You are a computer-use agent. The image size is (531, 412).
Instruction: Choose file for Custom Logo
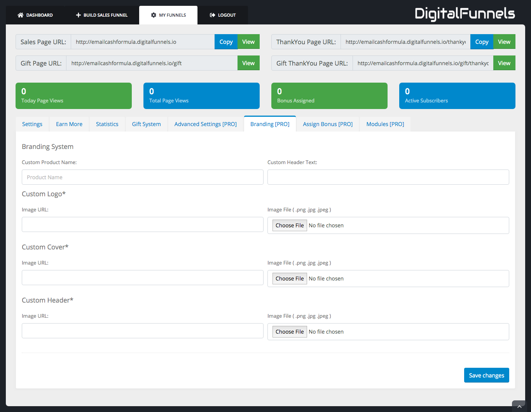pos(290,225)
